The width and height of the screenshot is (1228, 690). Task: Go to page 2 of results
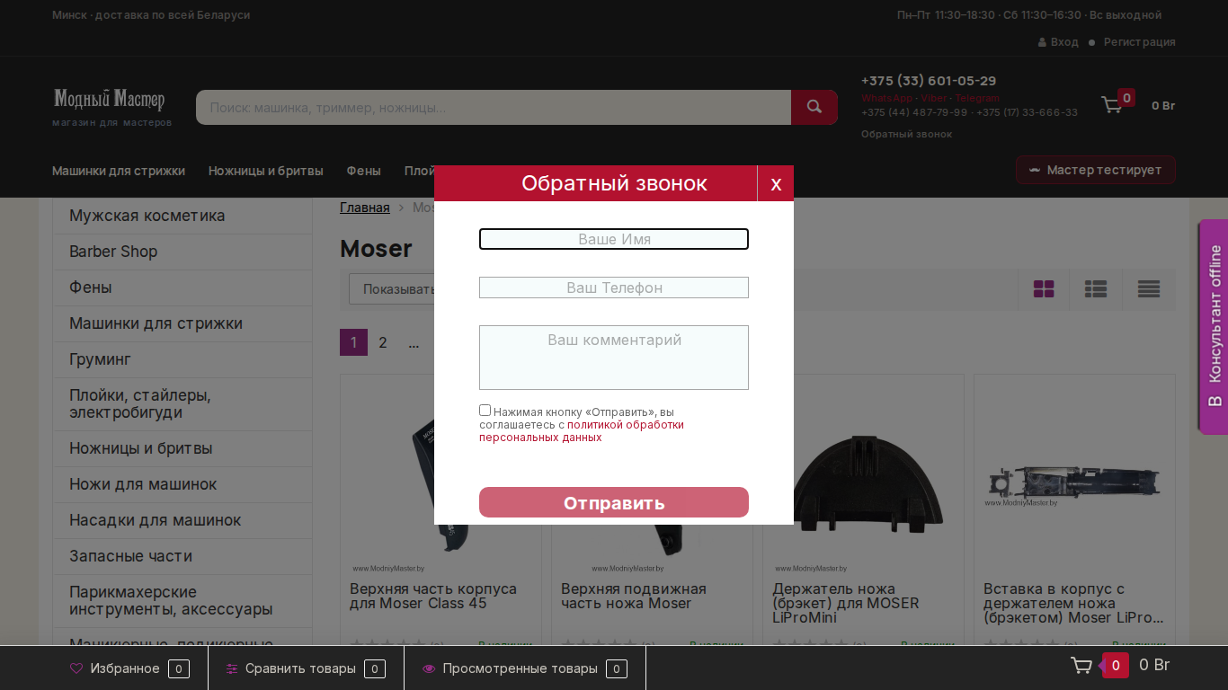[x=383, y=342]
